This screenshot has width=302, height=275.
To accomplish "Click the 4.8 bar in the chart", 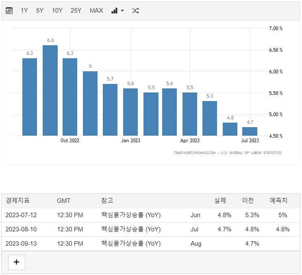I will pyautogui.click(x=230, y=129).
